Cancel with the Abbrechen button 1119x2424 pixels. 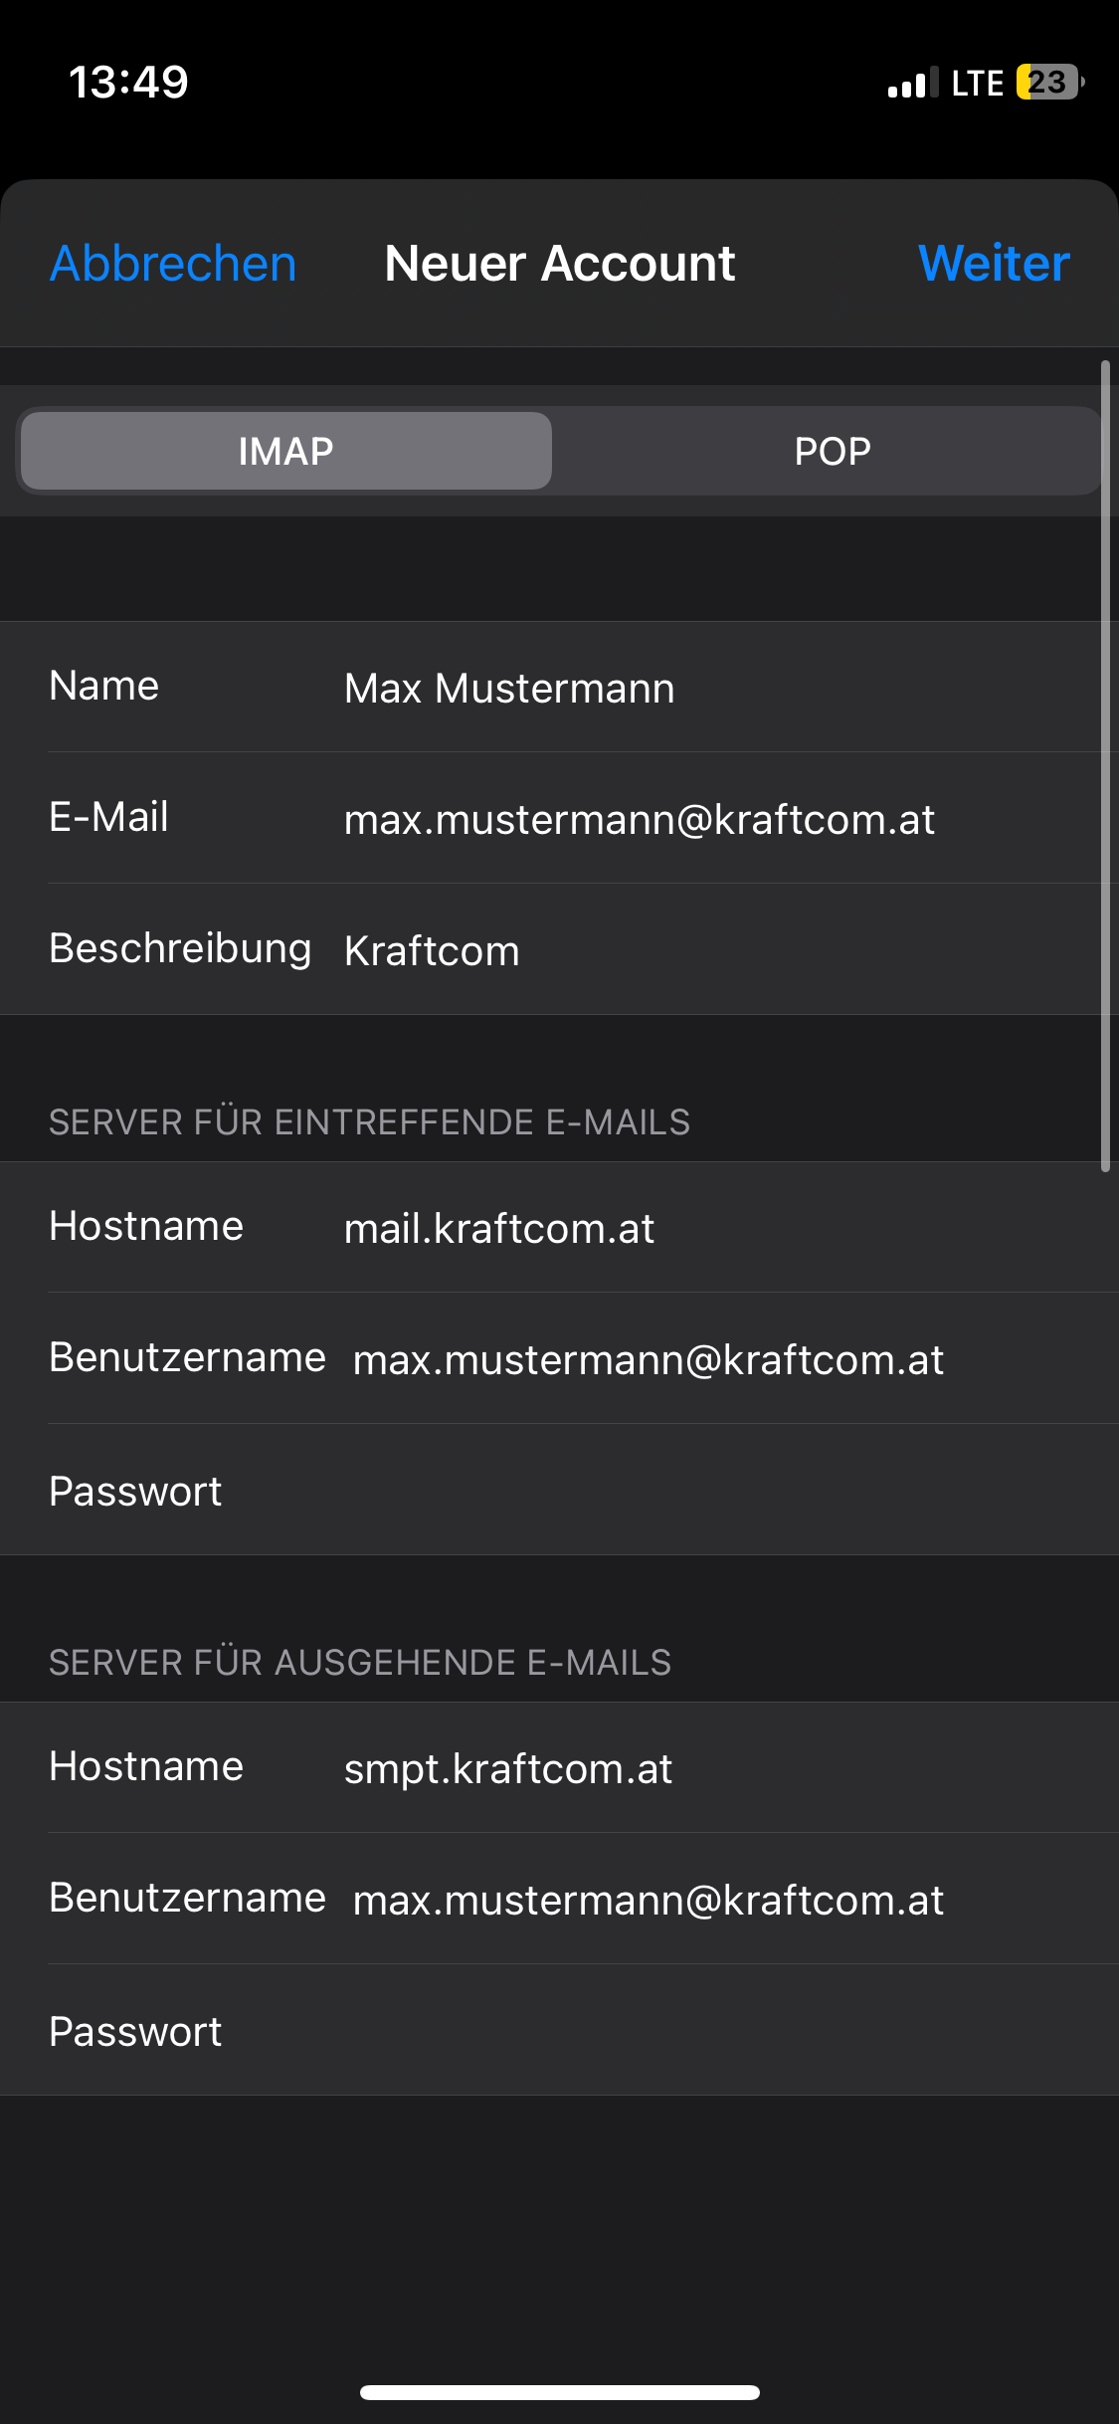pyautogui.click(x=173, y=264)
